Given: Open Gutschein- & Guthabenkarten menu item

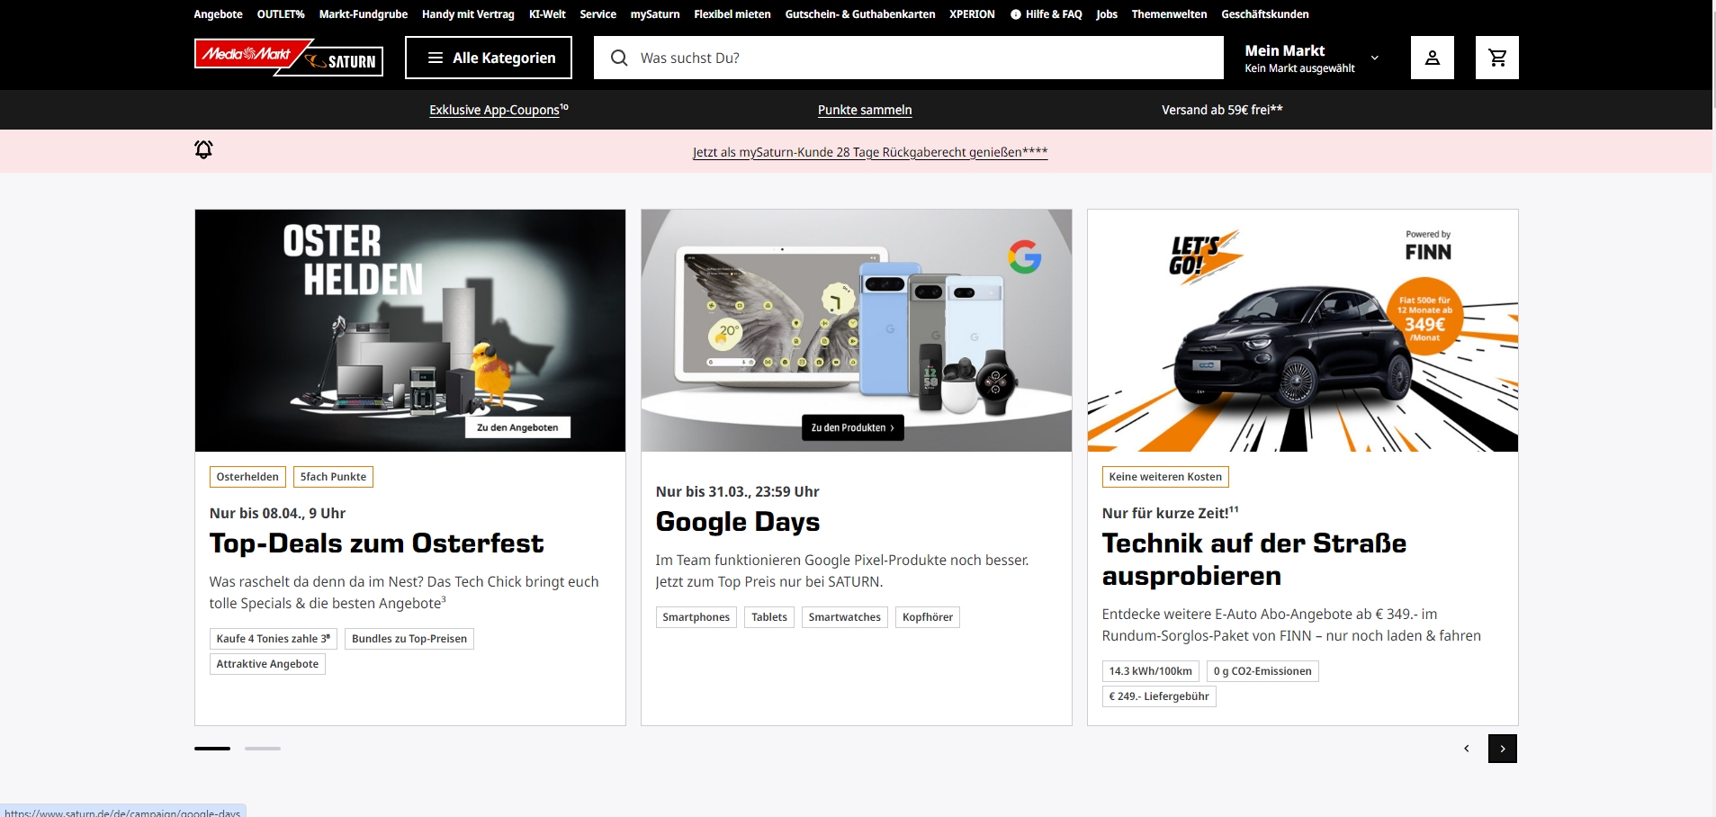Looking at the screenshot, I should click(x=860, y=14).
